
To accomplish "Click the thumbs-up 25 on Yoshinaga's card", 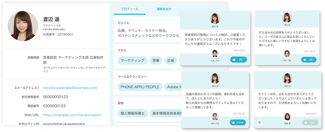I will 309,60.
